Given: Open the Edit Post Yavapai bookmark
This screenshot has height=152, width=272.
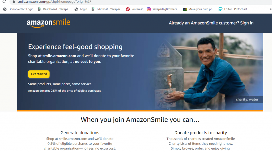Looking at the screenshot, I should tap(107, 9).
